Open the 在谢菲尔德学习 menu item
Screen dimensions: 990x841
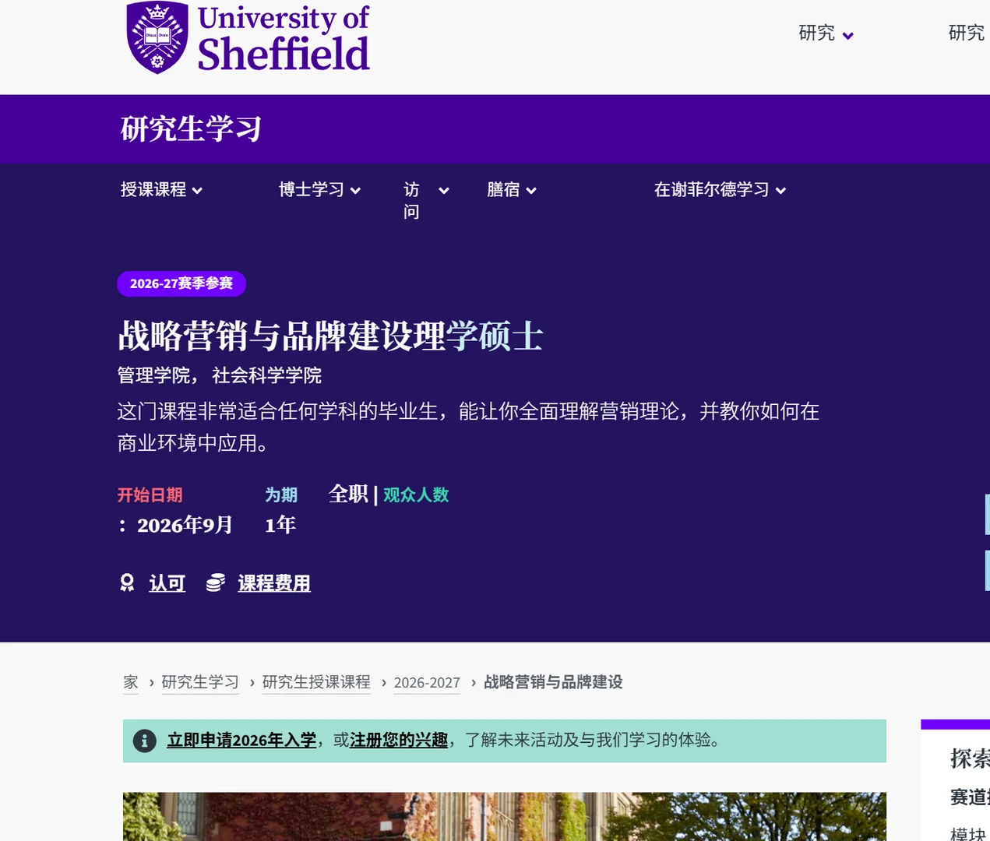click(x=711, y=189)
